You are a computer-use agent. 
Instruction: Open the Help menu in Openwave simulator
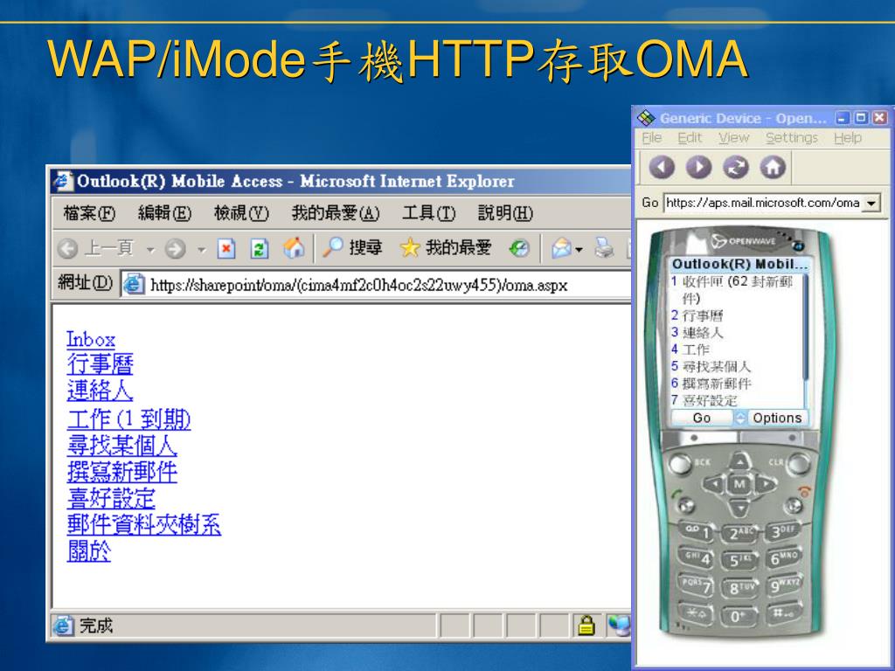pos(848,137)
